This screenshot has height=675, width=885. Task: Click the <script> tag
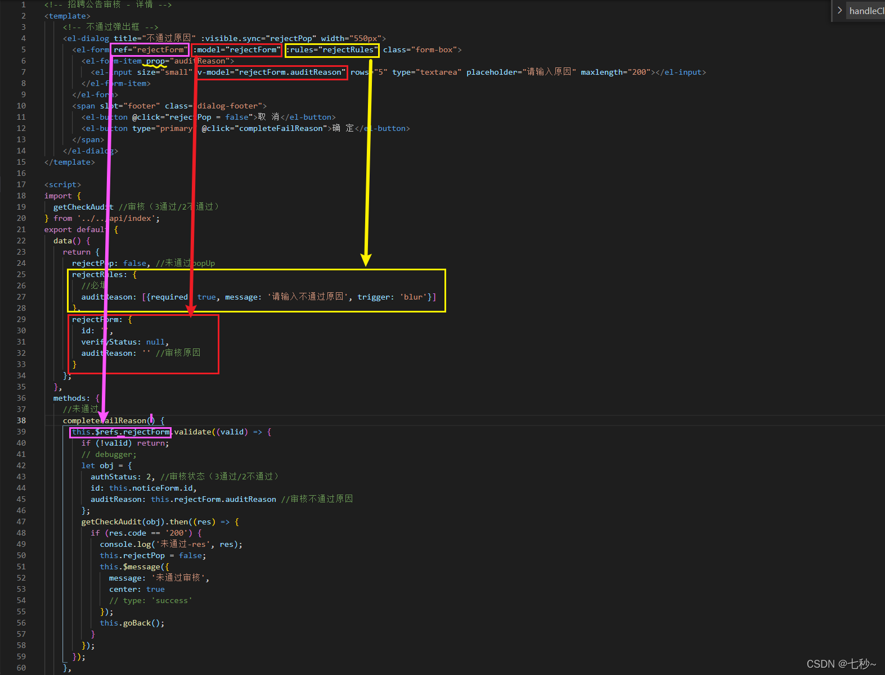(63, 184)
